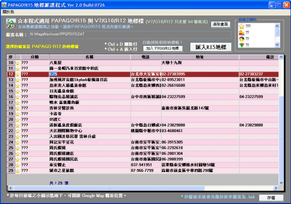Click the 檔案名稱 file path field
This screenshot has width=291, height=204.
(x=130, y=35)
